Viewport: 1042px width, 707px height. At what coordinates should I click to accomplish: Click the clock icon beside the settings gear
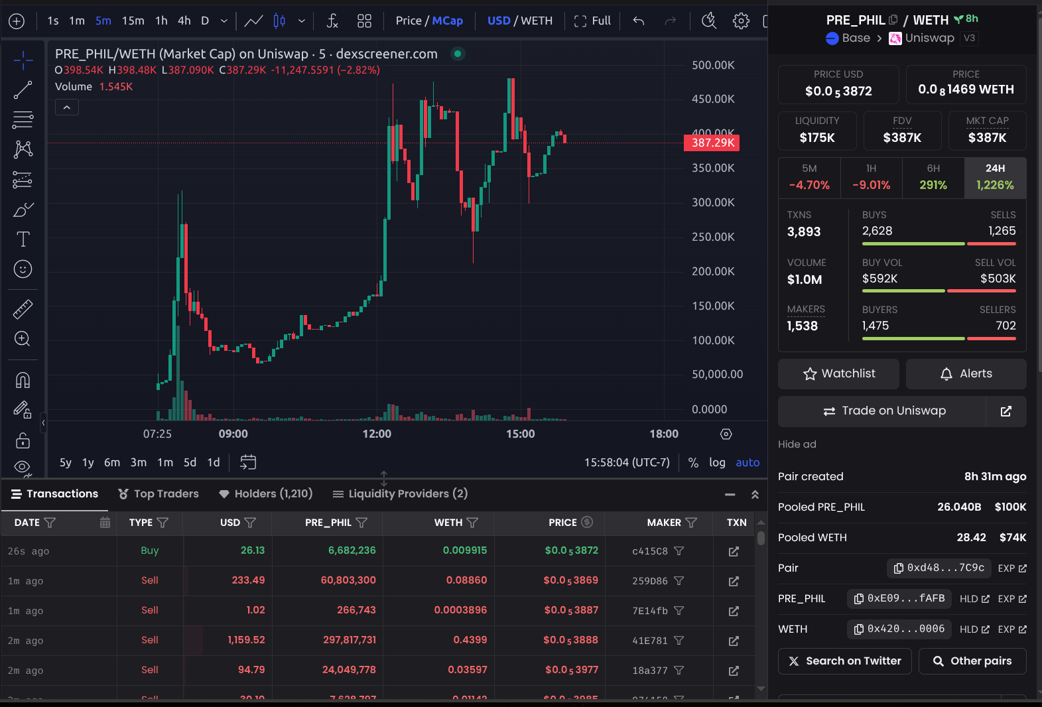point(709,21)
